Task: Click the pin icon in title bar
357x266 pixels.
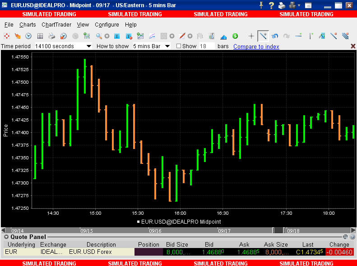Action: click(261, 5)
